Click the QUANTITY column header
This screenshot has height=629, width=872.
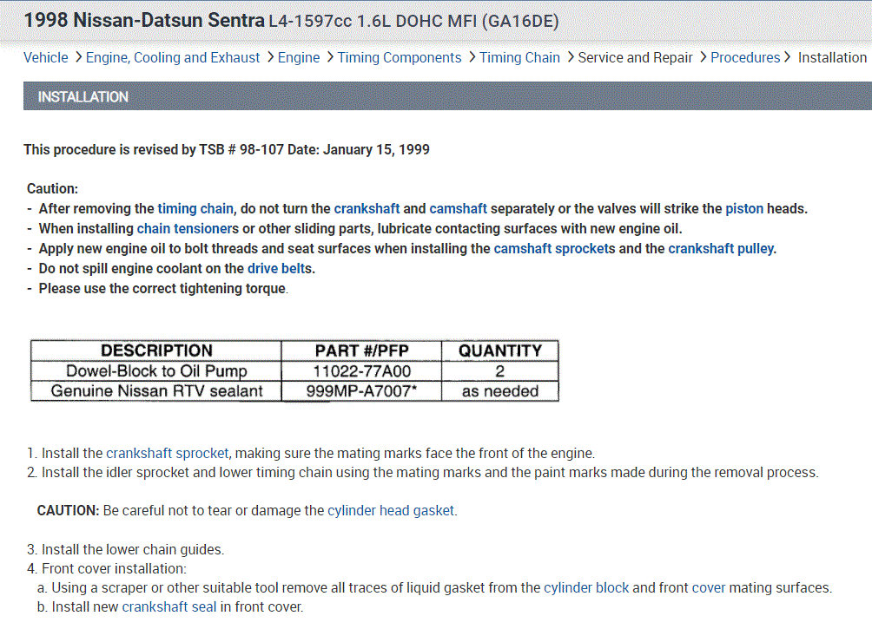(500, 351)
